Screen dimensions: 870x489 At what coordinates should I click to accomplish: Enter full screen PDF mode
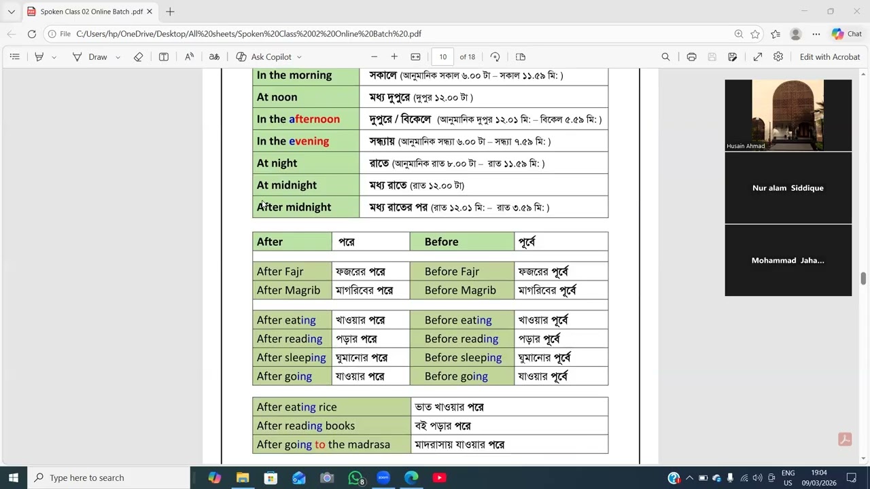758,57
